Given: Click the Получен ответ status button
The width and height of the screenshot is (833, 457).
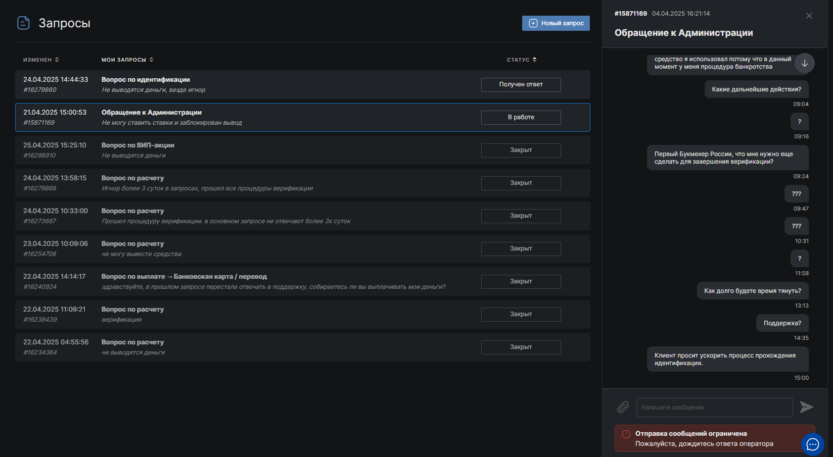Looking at the screenshot, I should (x=521, y=85).
